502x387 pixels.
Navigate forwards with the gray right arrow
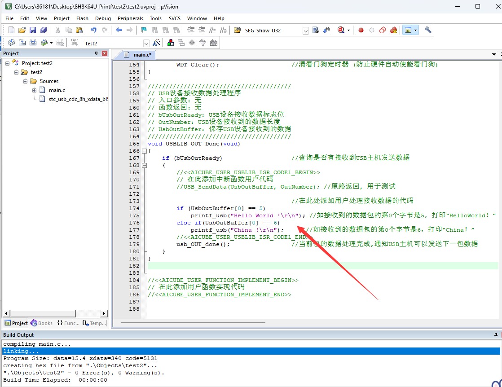(x=130, y=30)
